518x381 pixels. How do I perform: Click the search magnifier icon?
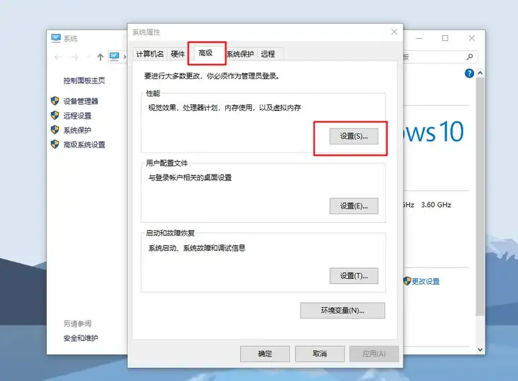(x=469, y=57)
